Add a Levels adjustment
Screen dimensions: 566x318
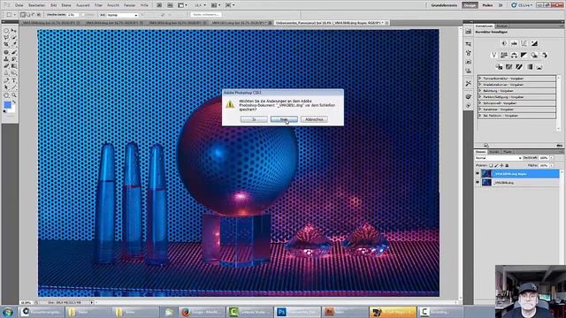(x=514, y=43)
